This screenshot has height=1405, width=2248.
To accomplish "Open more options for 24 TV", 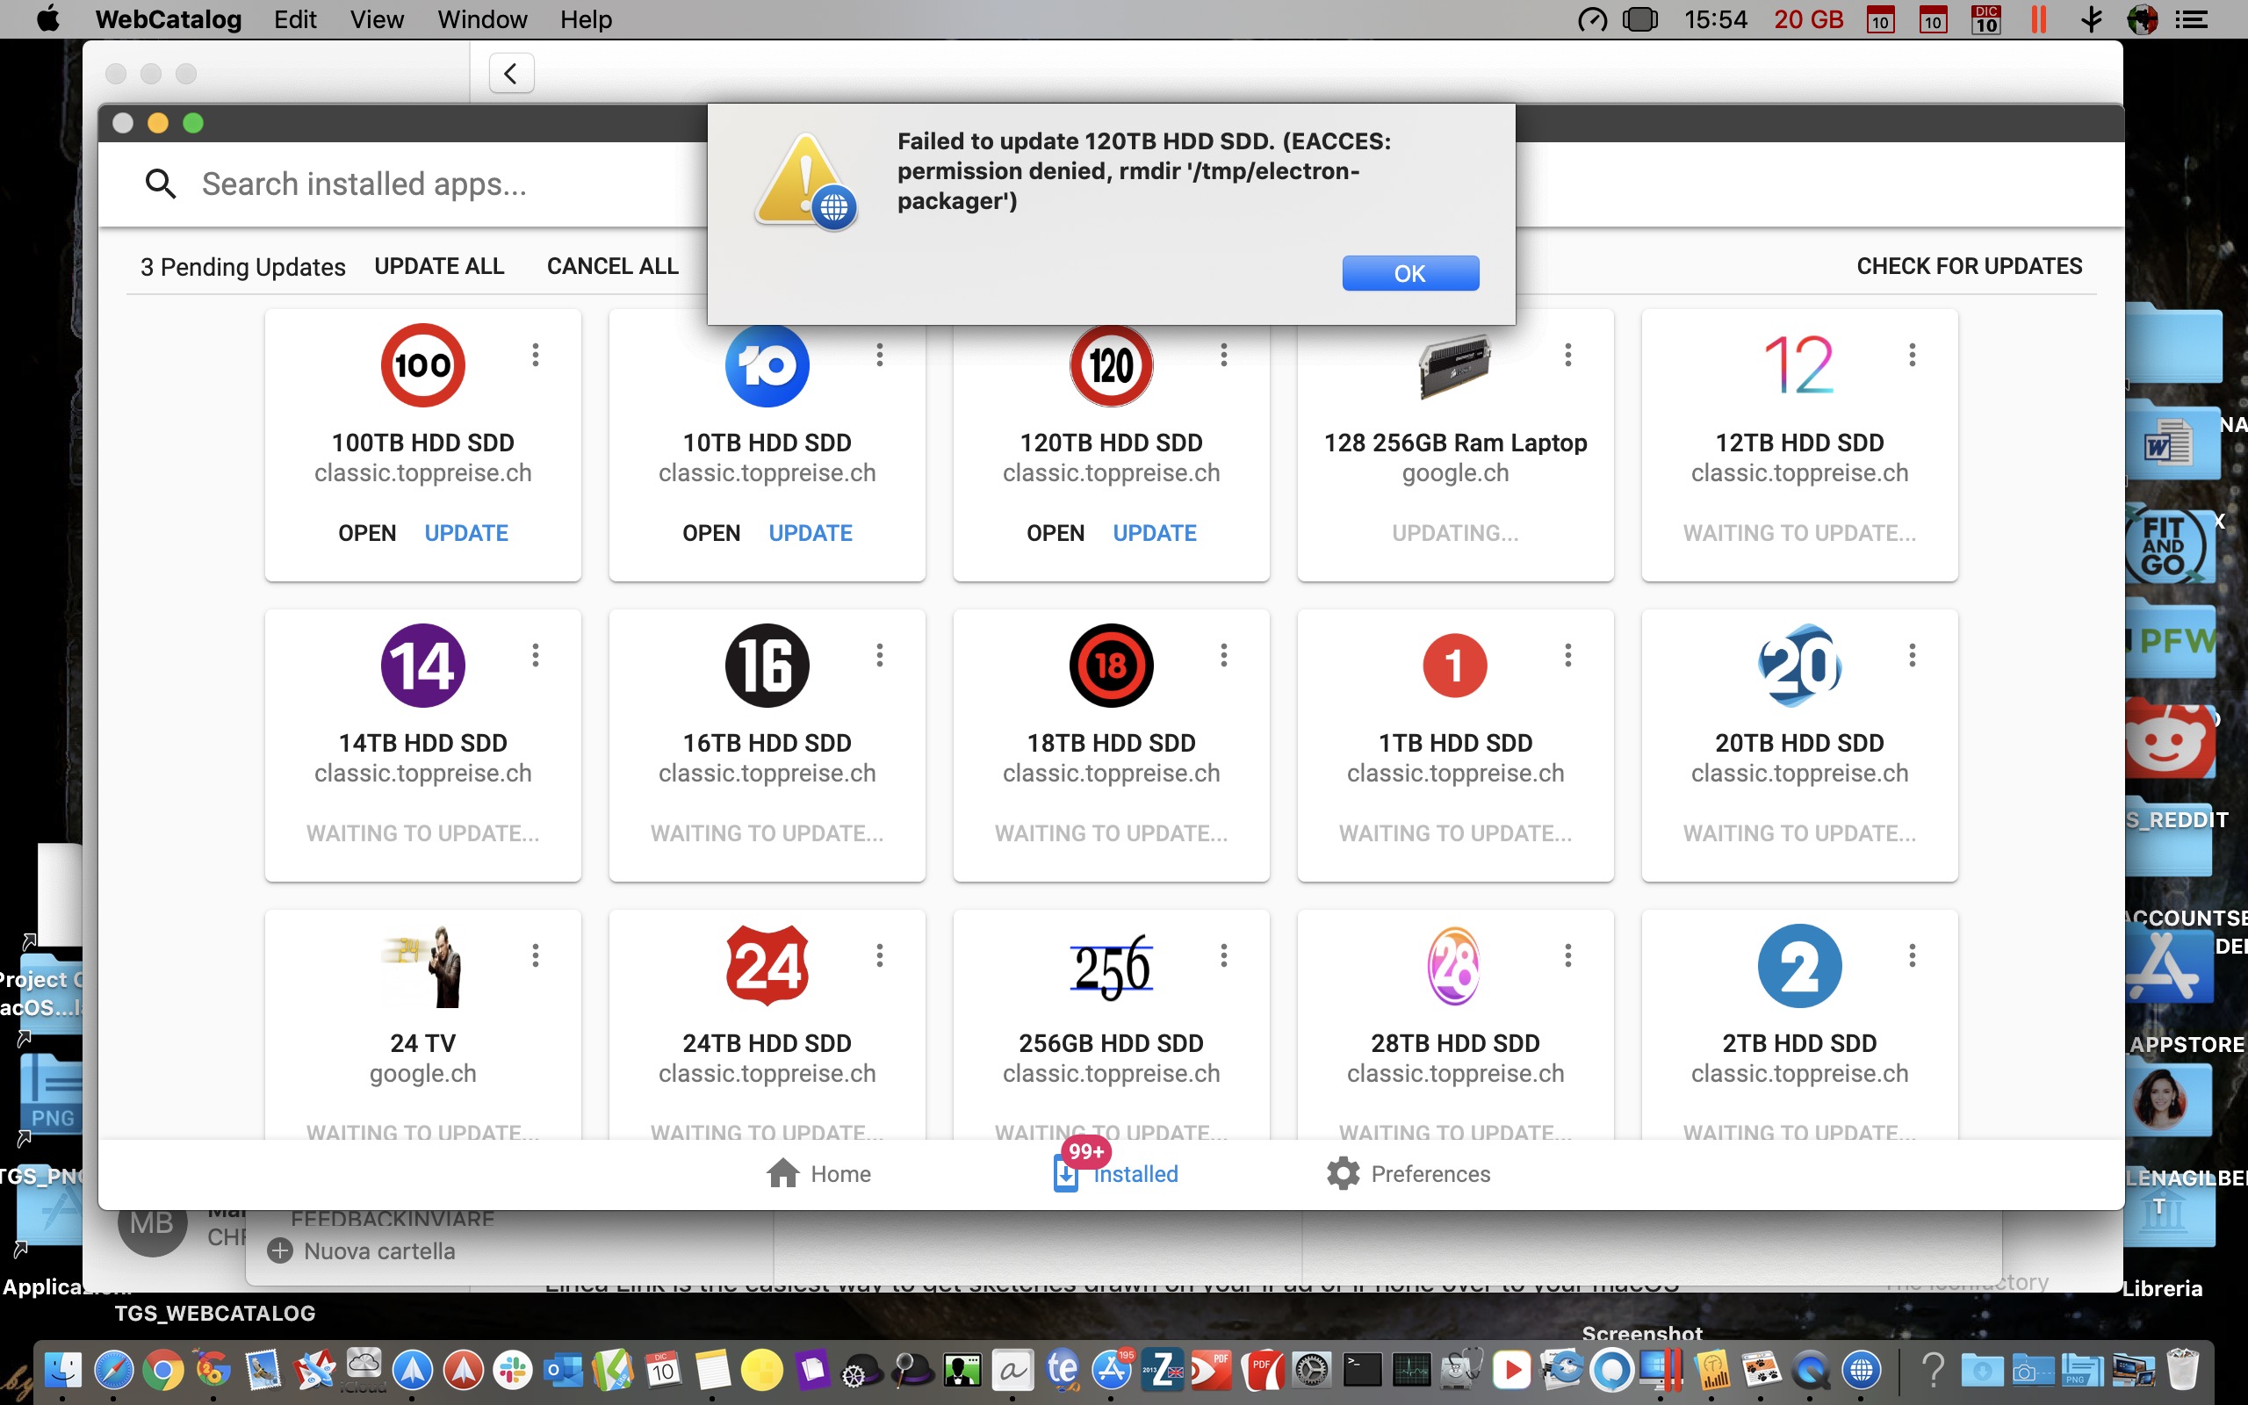I will pos(535,955).
